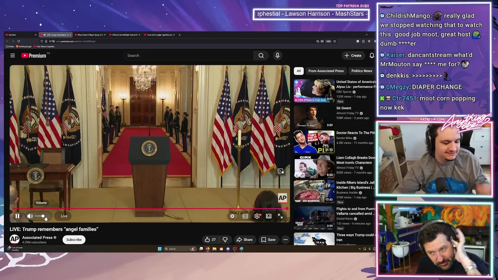This screenshot has width=498, height=280.
Task: Open the YouTube guide hamburger menu
Action: [x=12, y=56]
